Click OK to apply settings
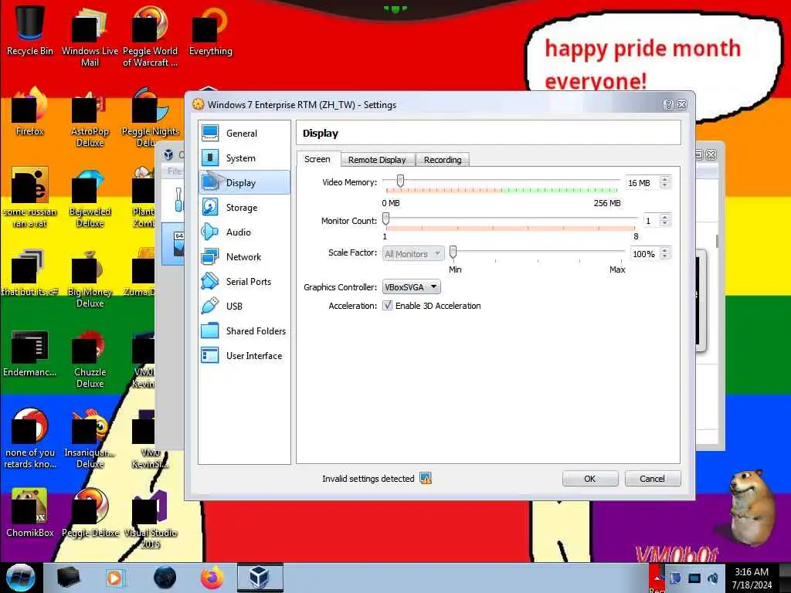Viewport: 791px width, 593px height. (x=589, y=479)
